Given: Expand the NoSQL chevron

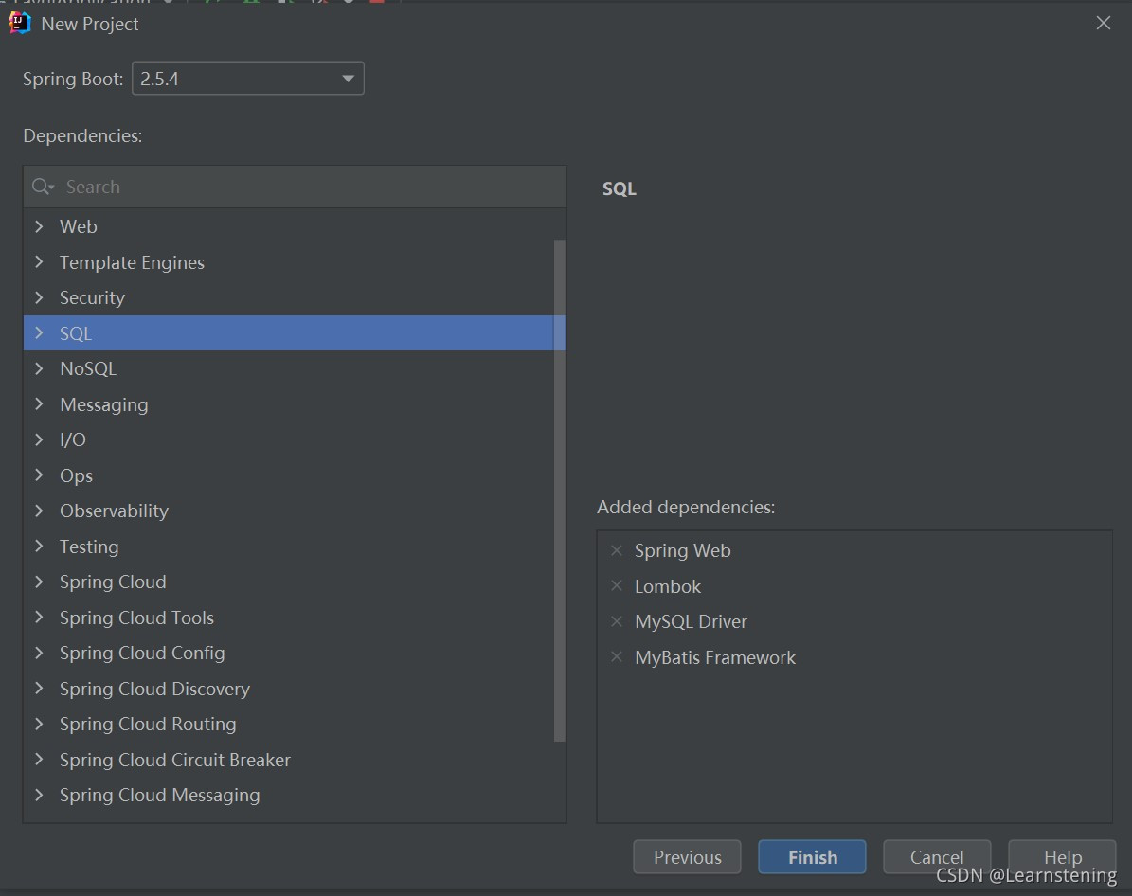Looking at the screenshot, I should point(39,369).
